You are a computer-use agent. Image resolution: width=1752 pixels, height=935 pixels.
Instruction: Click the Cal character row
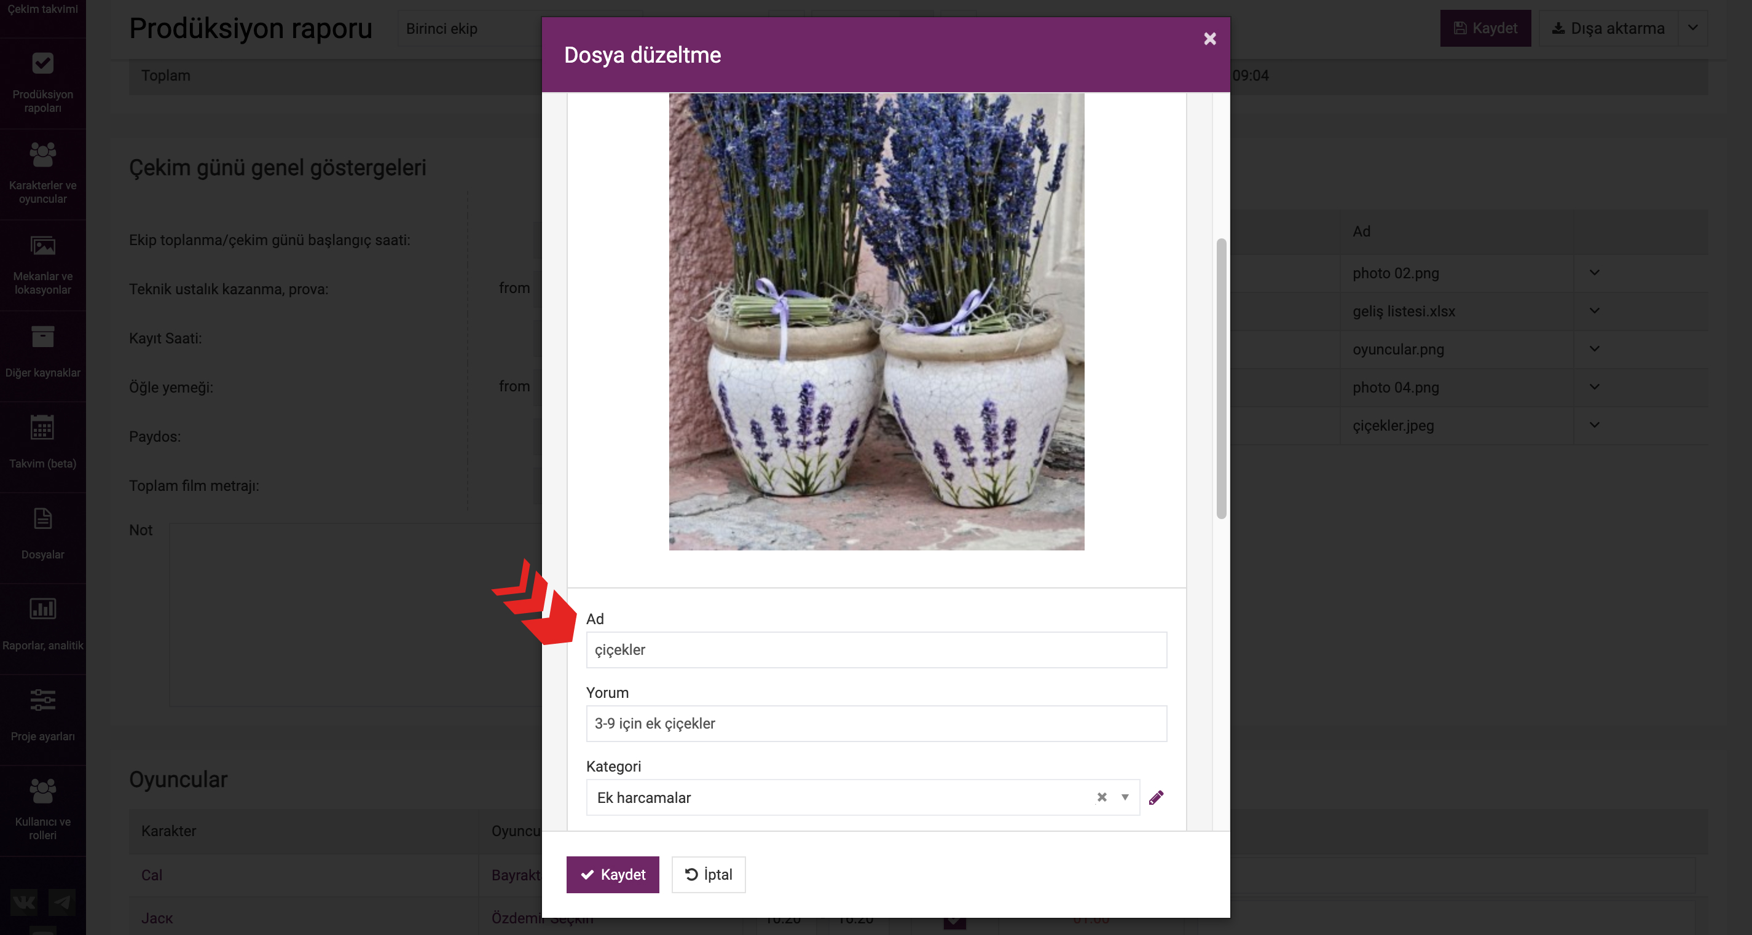[152, 875]
